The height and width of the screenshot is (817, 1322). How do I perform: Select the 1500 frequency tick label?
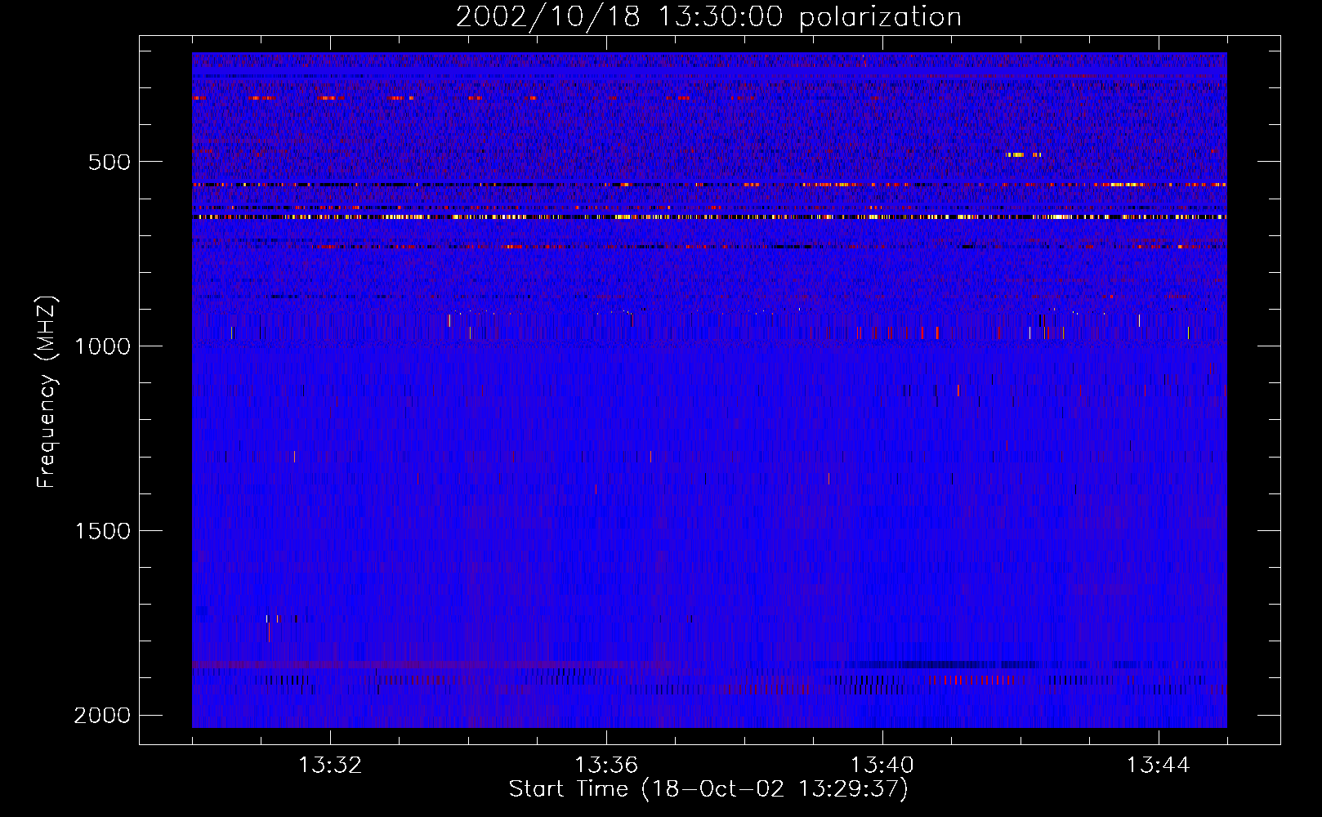pos(102,531)
